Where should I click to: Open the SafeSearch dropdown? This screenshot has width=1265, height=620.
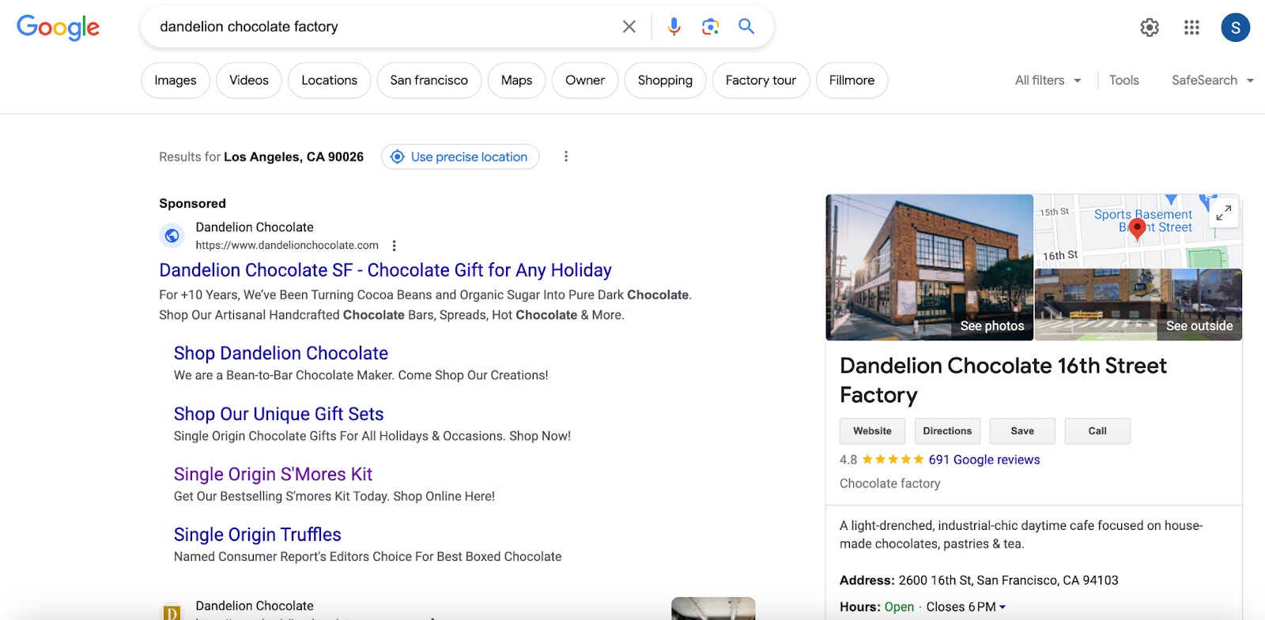pyautogui.click(x=1212, y=81)
